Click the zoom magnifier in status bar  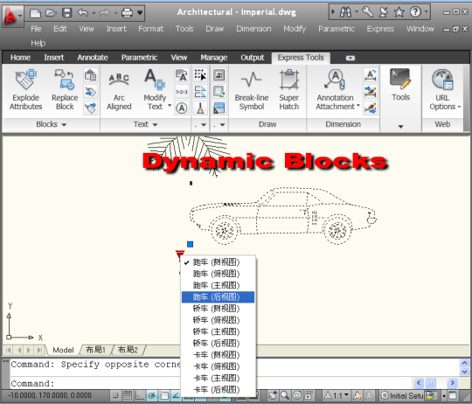pyautogui.click(x=285, y=395)
